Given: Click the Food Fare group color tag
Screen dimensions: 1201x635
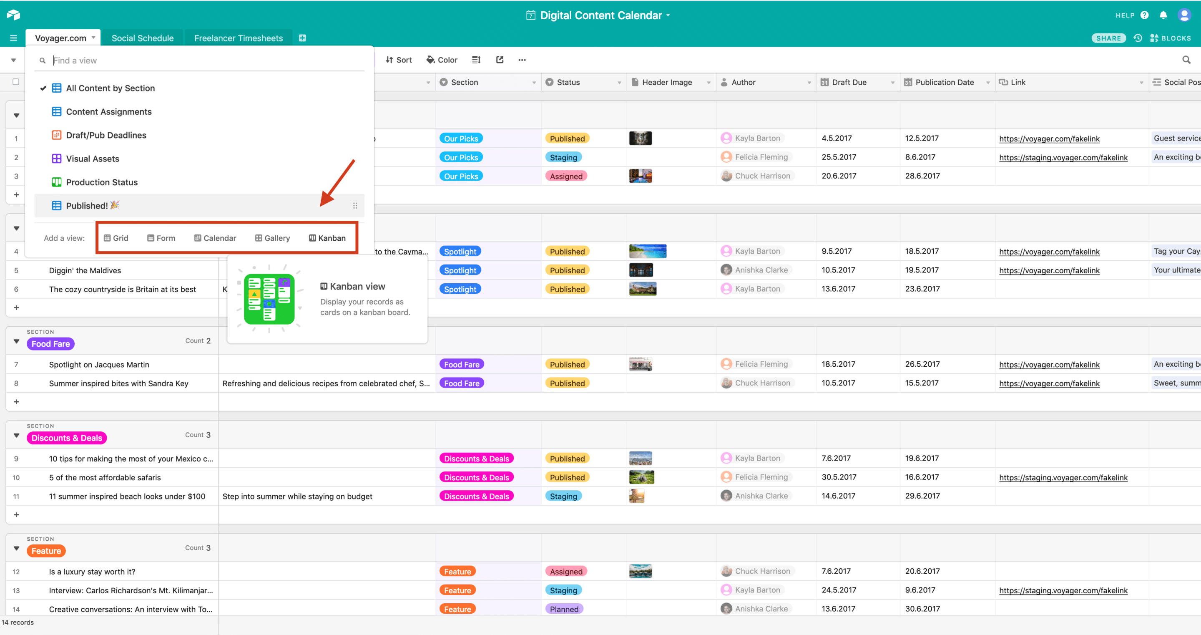Looking at the screenshot, I should tap(51, 344).
